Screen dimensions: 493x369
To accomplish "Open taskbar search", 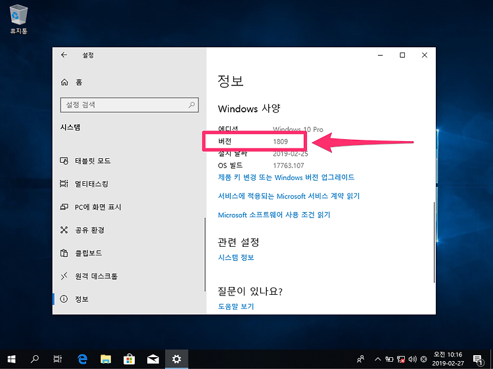I will point(35,359).
